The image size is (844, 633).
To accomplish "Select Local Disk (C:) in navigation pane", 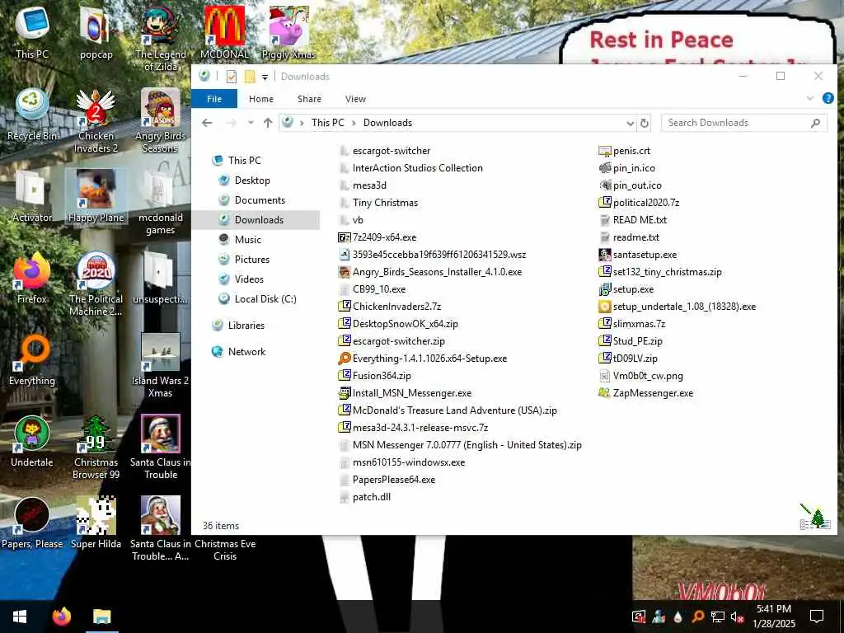I will click(x=265, y=298).
